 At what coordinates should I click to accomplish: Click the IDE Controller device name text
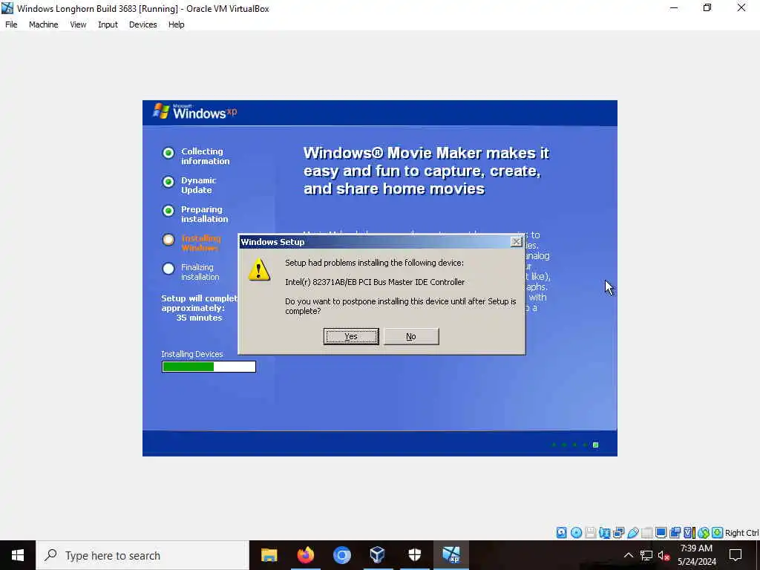coord(375,282)
